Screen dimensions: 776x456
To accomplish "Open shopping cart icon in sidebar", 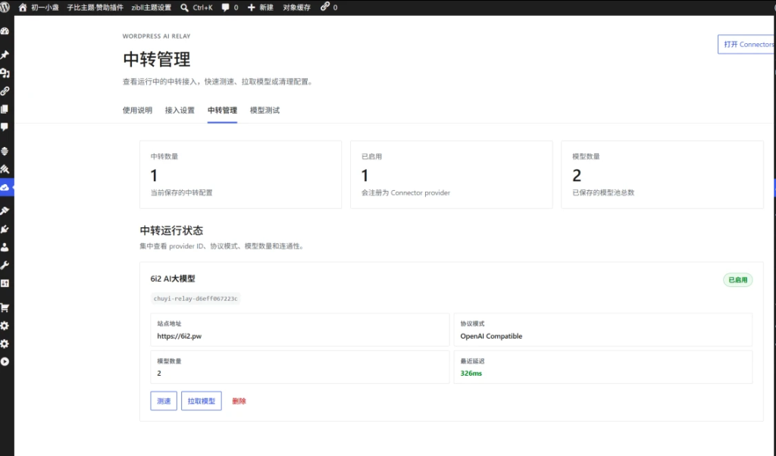I will [5, 308].
